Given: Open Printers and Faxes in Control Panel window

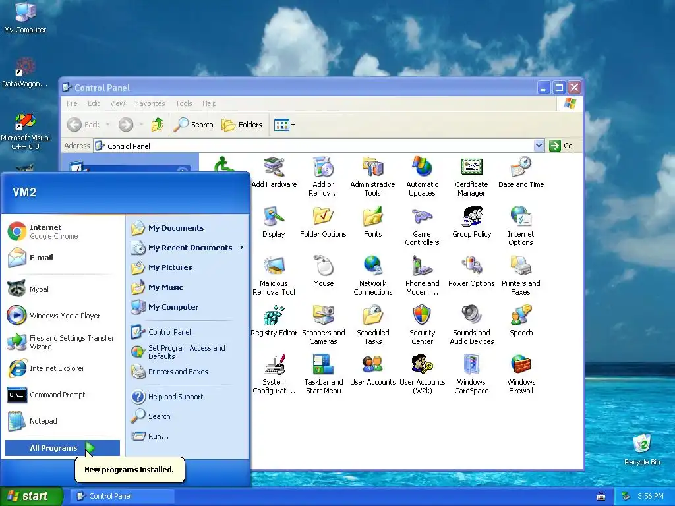Looking at the screenshot, I should pyautogui.click(x=521, y=276).
